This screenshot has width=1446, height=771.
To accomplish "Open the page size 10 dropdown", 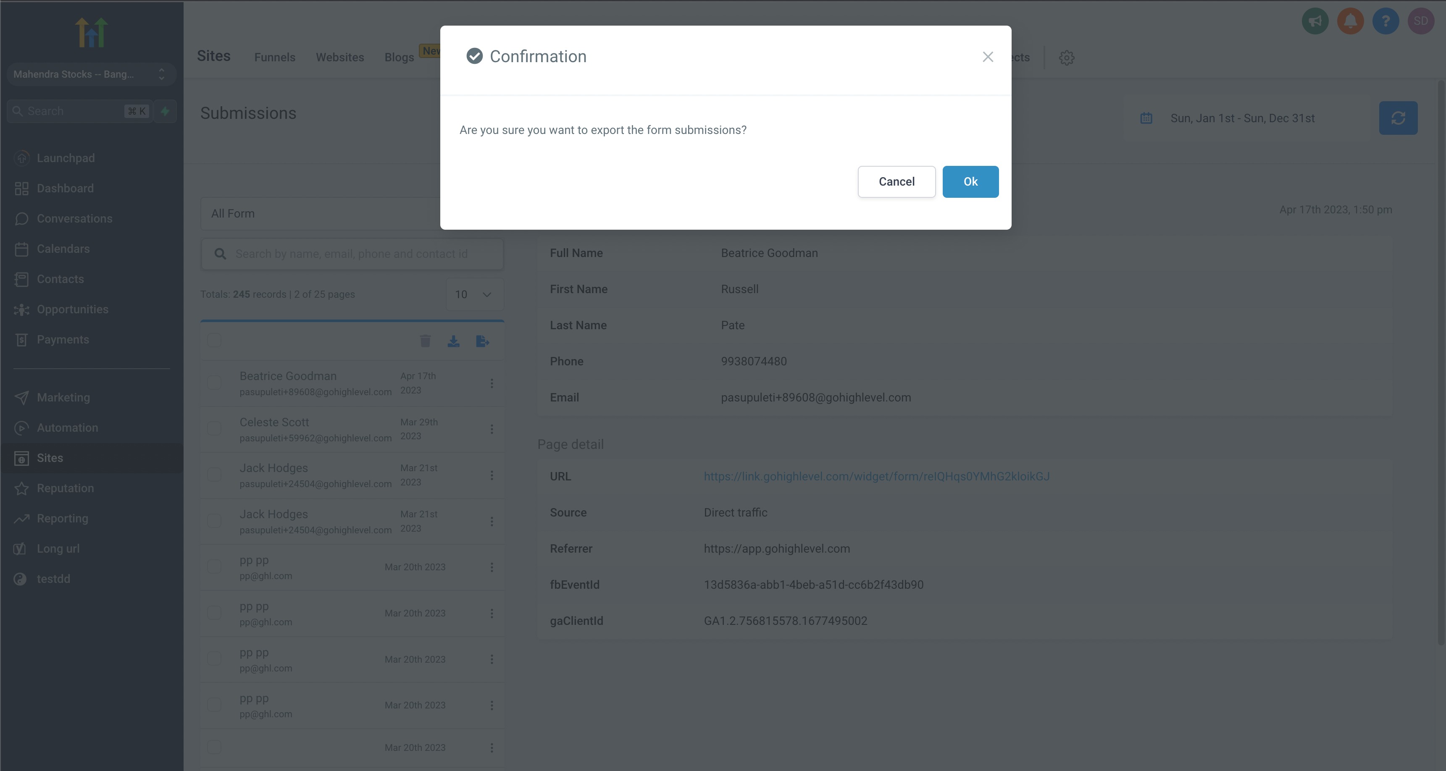I will (x=474, y=294).
